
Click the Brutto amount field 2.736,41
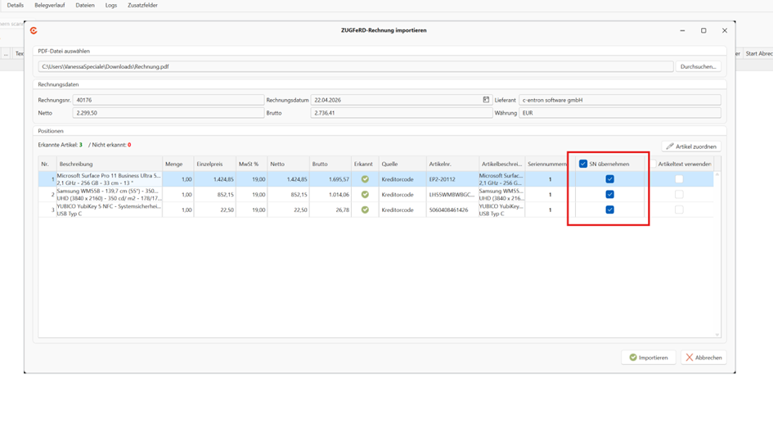point(402,113)
